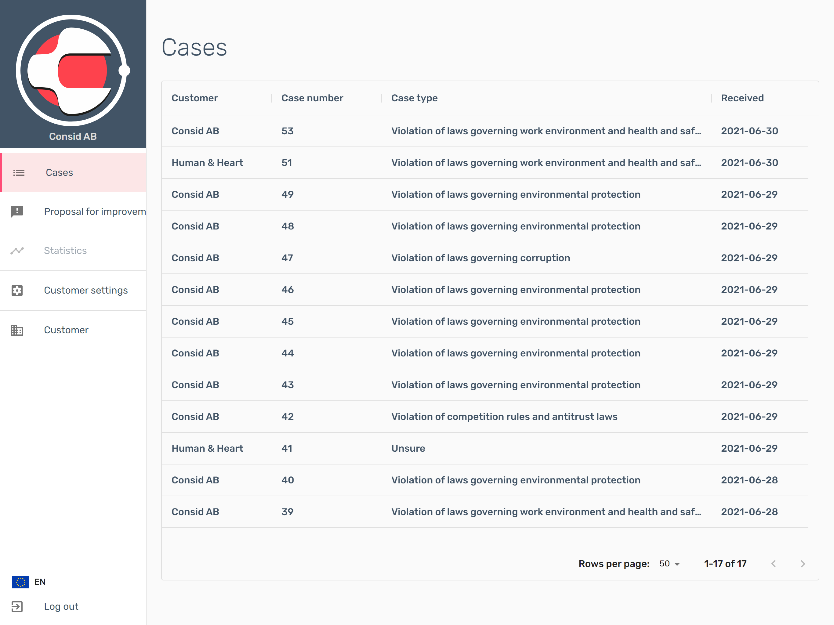Sort by Customer column header

194,98
